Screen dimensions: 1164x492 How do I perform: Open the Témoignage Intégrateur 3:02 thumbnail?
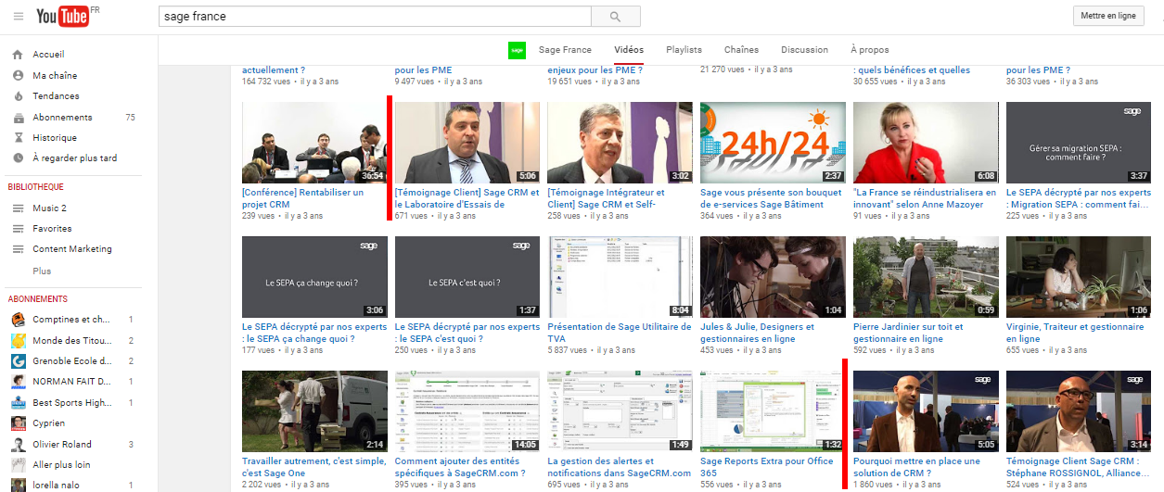click(620, 143)
